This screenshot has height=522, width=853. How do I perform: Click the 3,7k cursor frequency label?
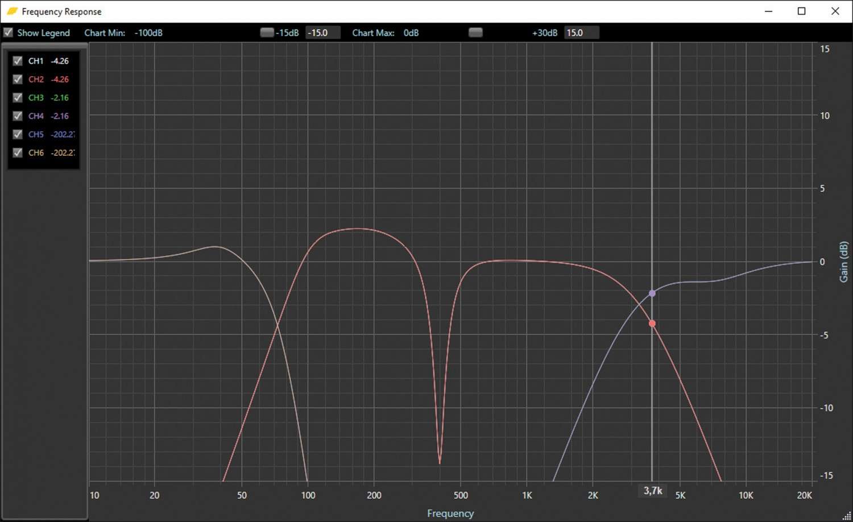click(x=653, y=491)
